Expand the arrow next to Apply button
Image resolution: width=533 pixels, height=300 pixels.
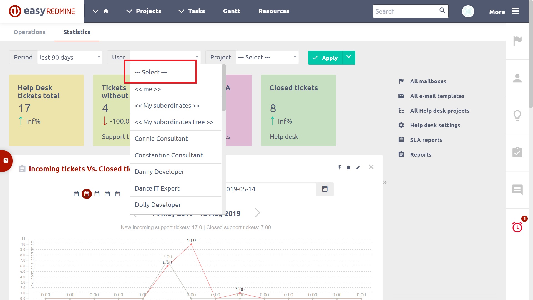(349, 57)
